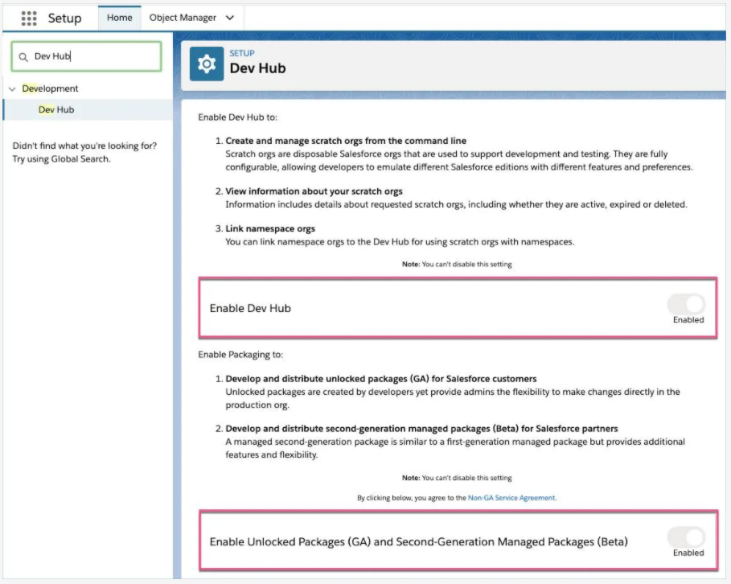Click 'View information about your scratch orgs'
The image size is (731, 584).
[314, 191]
